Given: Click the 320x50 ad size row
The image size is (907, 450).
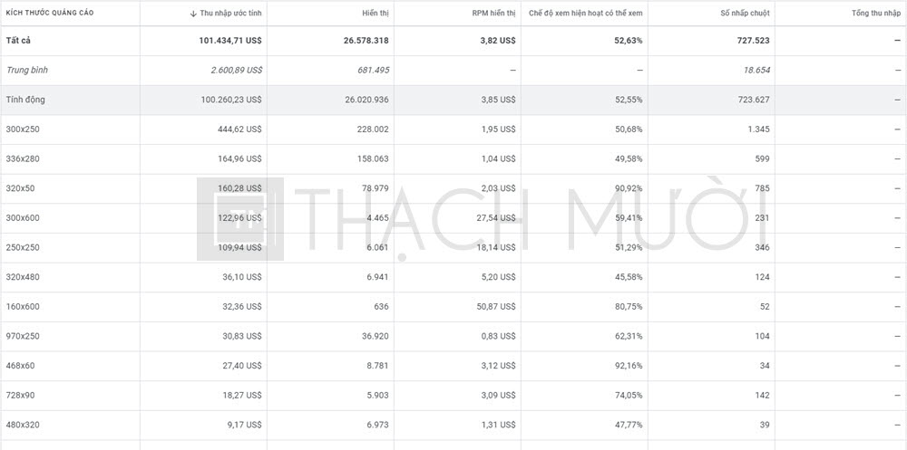Looking at the screenshot, I should point(21,188).
